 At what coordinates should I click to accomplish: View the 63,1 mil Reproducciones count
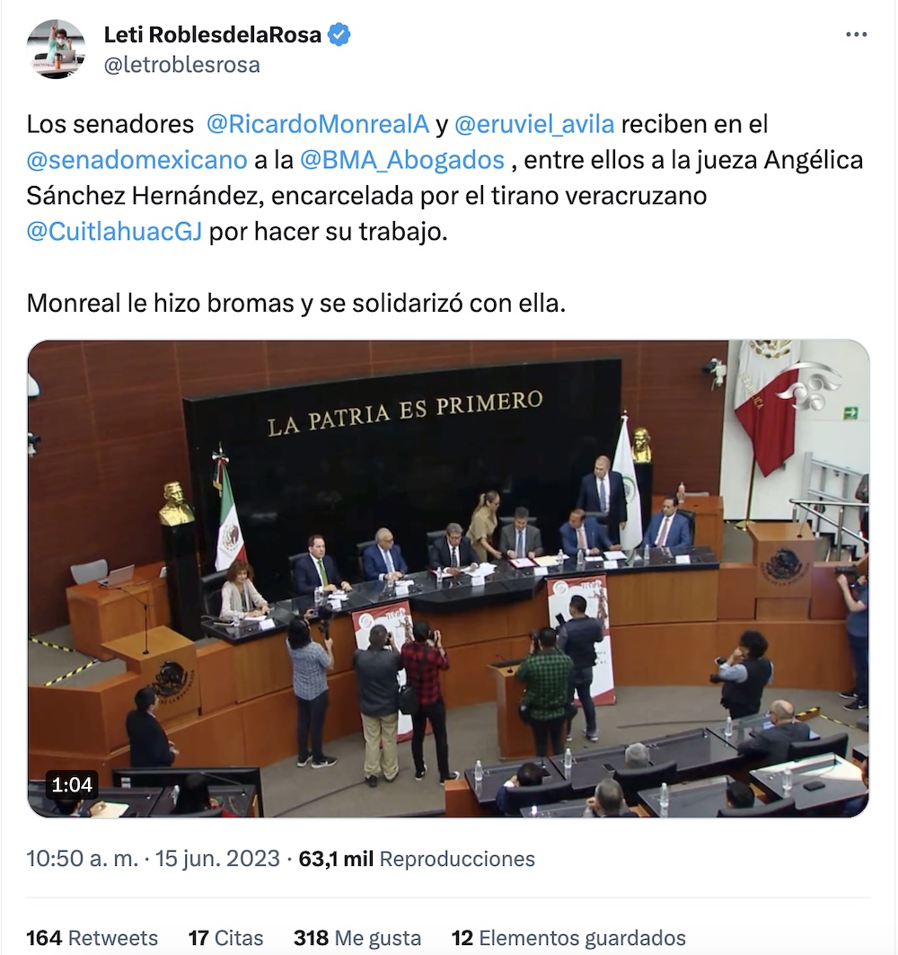coord(417,859)
